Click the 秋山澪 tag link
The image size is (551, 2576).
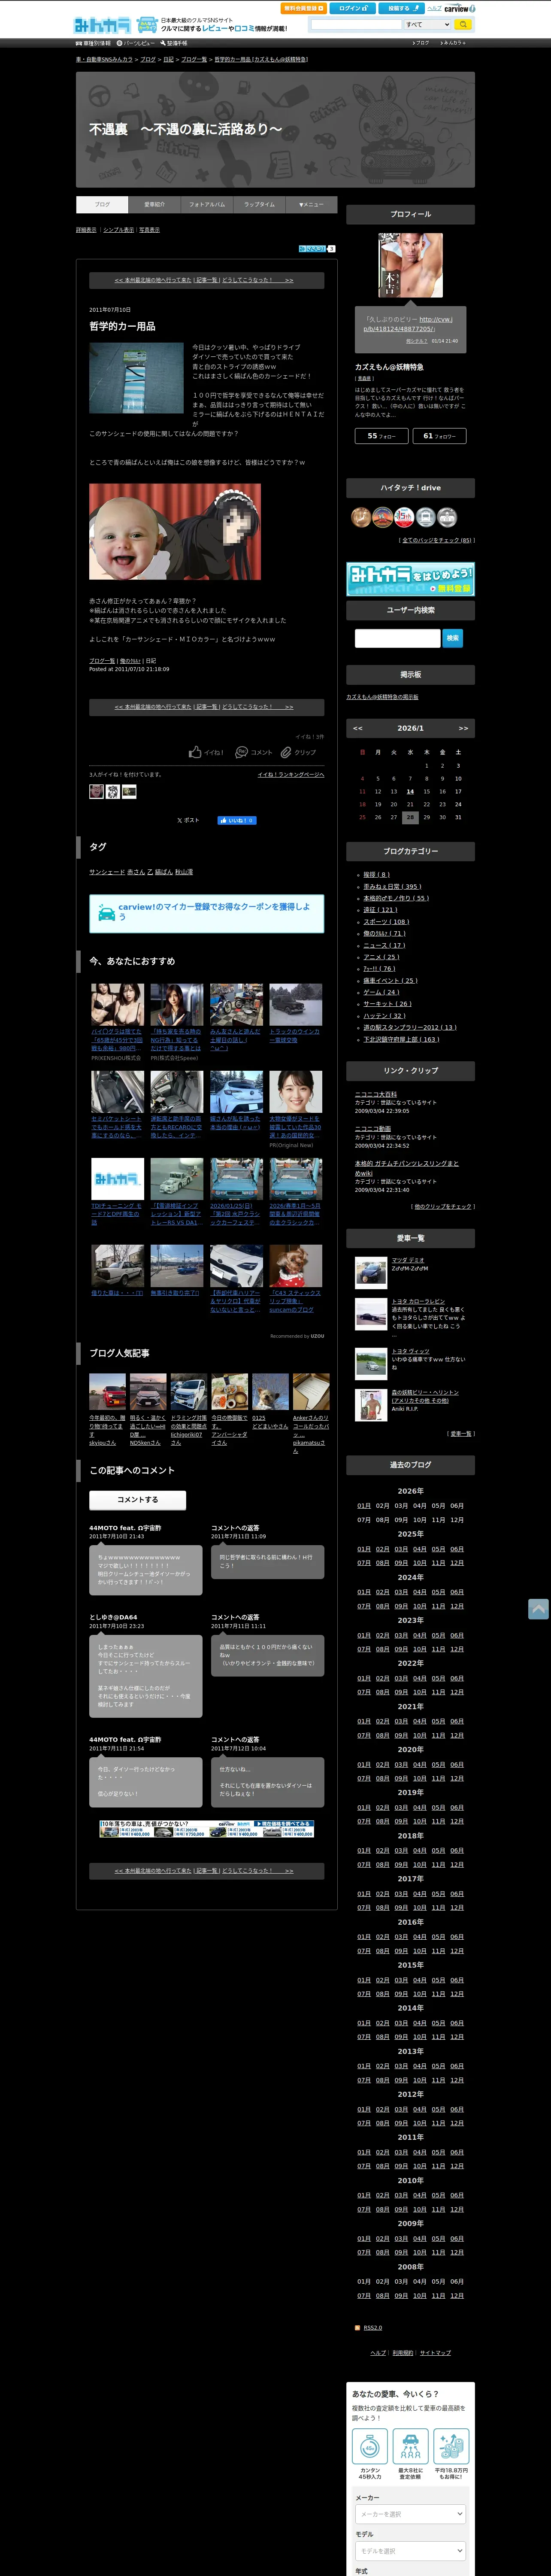tap(184, 872)
